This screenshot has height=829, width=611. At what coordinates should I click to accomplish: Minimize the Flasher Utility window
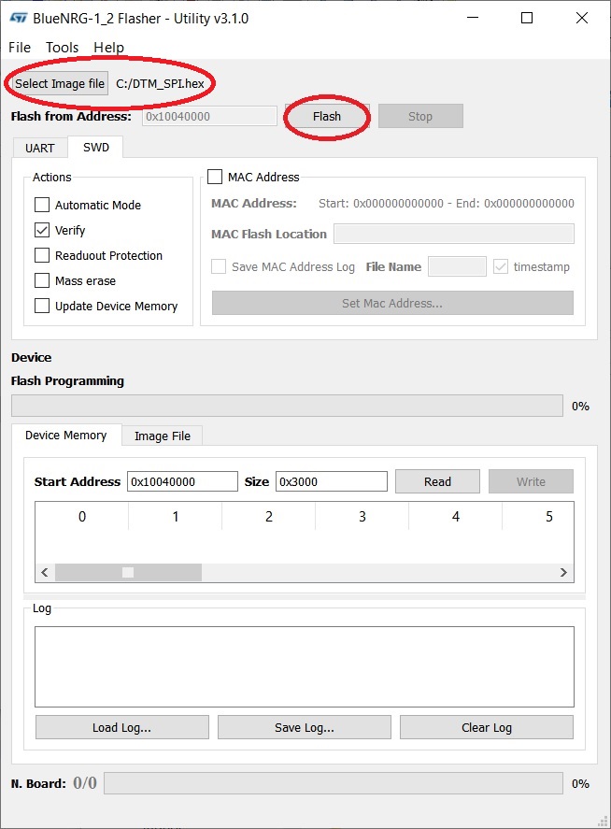coord(473,18)
